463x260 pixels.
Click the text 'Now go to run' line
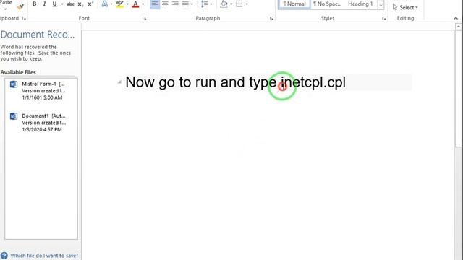pyautogui.click(x=235, y=82)
